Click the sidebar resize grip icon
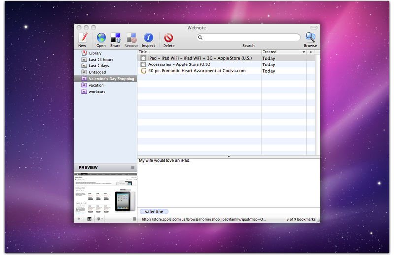The height and width of the screenshot is (255, 394). [134, 219]
